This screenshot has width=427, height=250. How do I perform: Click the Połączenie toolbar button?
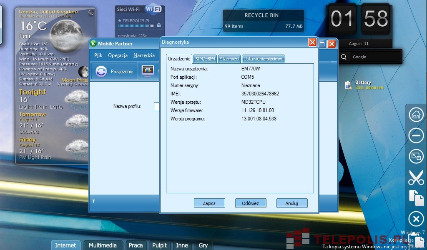[114, 72]
